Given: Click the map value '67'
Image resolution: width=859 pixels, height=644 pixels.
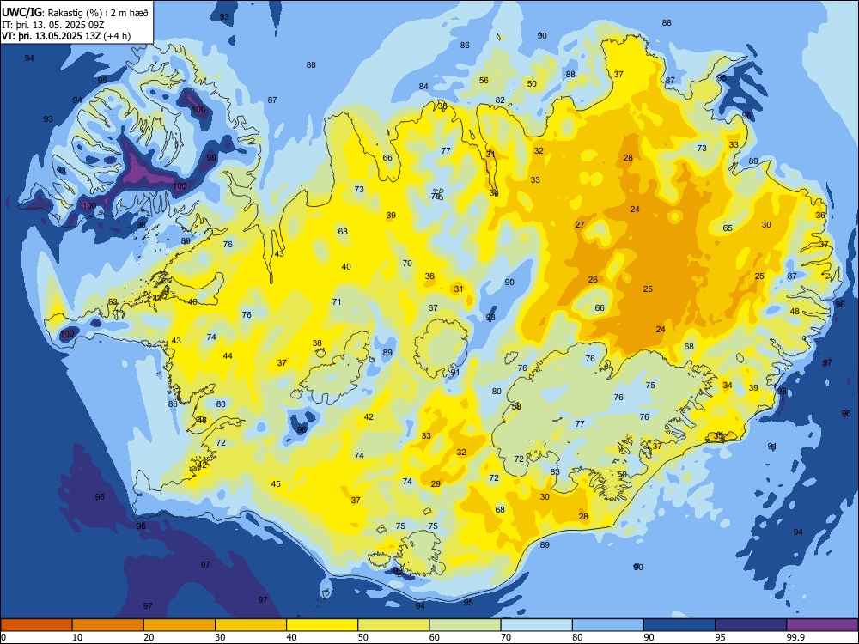Looking at the screenshot, I should pos(433,307).
